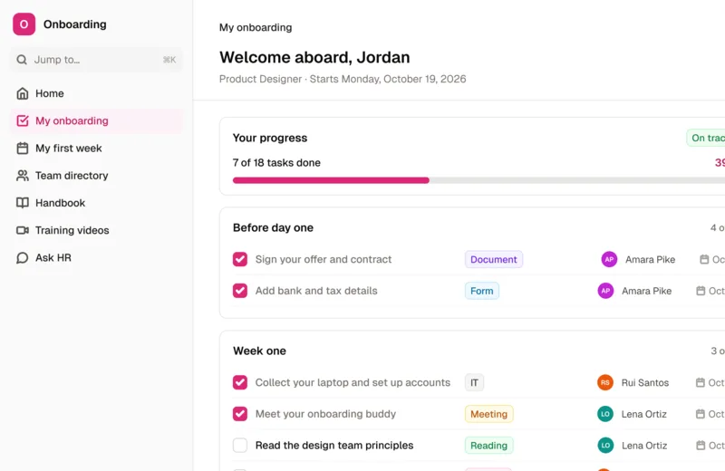Click the Product Designer start date subtitle
Screen dimensions: 725x471
pos(343,79)
